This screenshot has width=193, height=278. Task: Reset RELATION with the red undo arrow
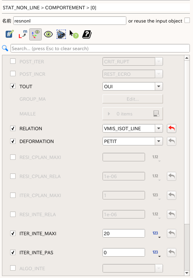[x=172, y=128]
